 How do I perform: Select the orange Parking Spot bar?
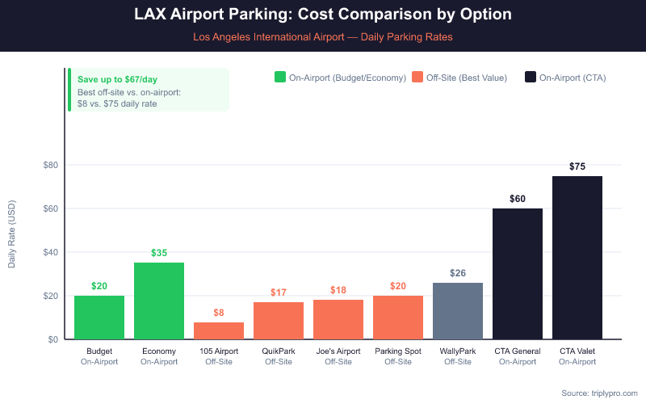(398, 318)
